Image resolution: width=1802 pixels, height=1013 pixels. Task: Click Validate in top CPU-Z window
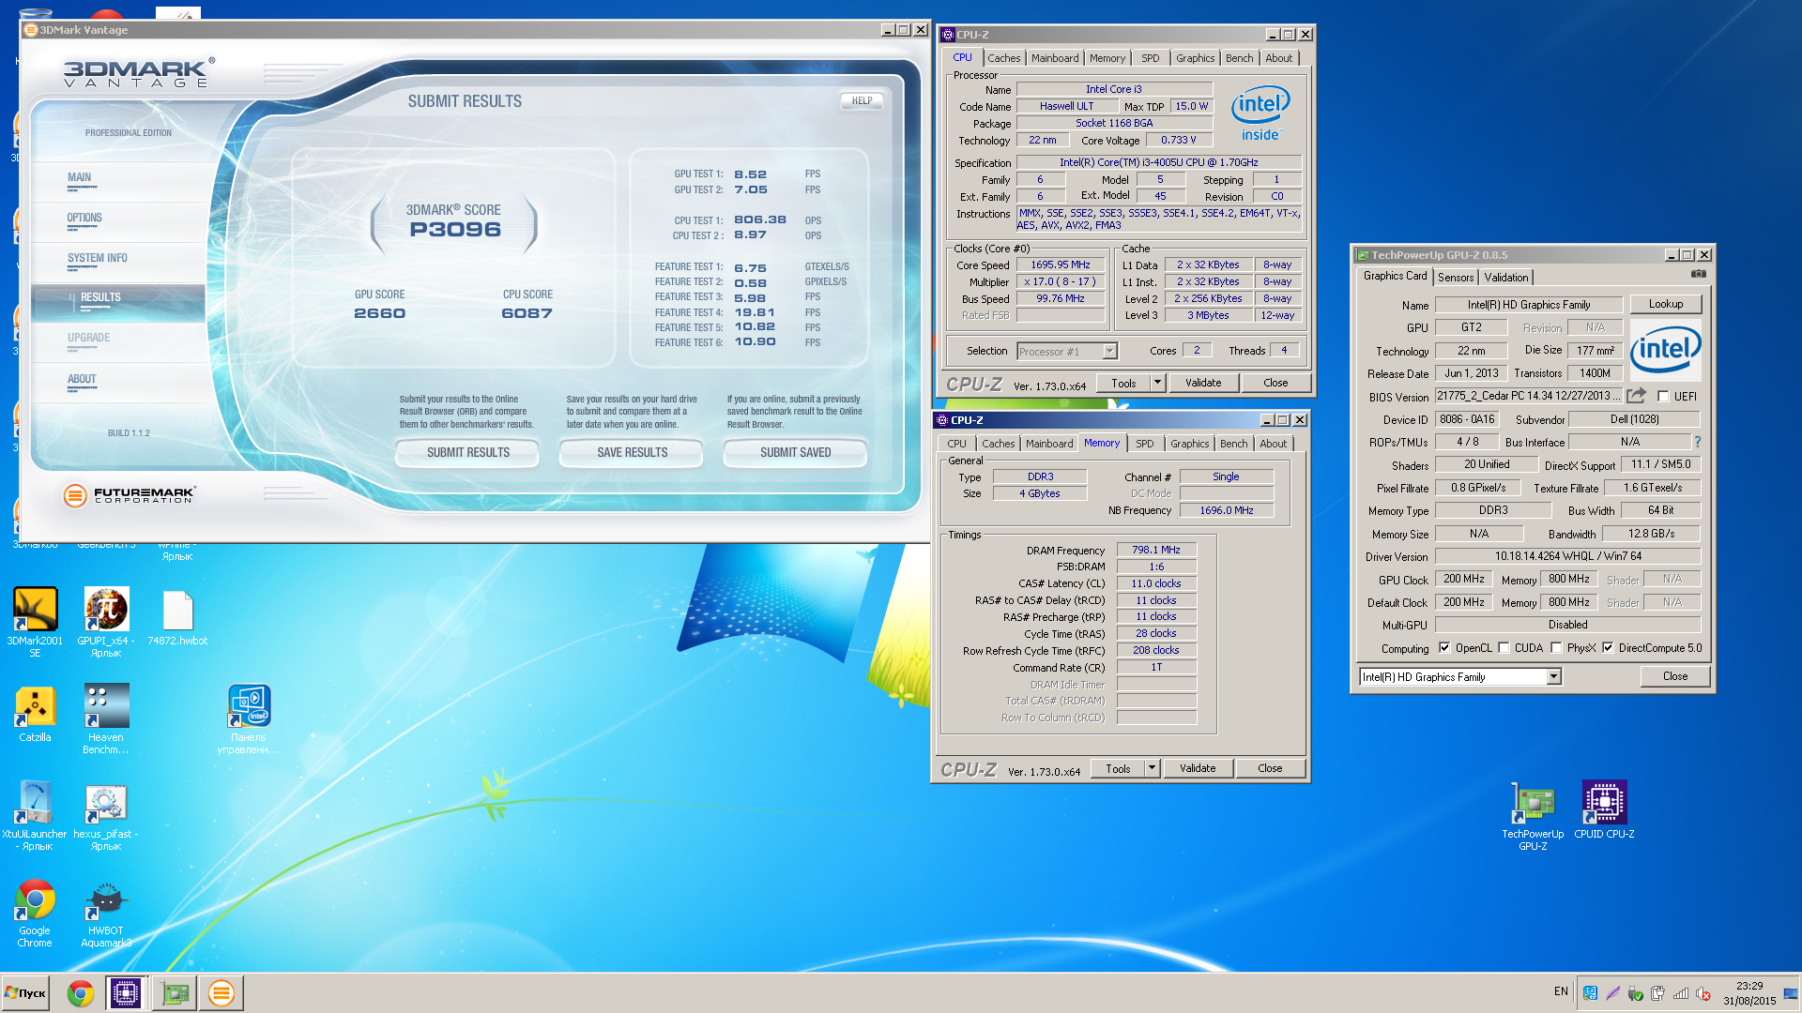click(x=1202, y=382)
